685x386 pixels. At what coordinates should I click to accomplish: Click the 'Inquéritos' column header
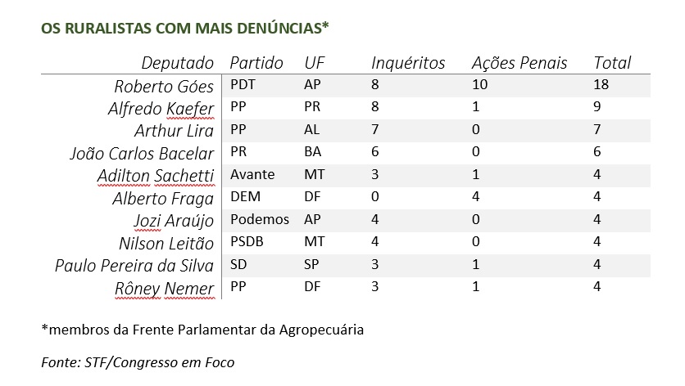click(x=408, y=63)
